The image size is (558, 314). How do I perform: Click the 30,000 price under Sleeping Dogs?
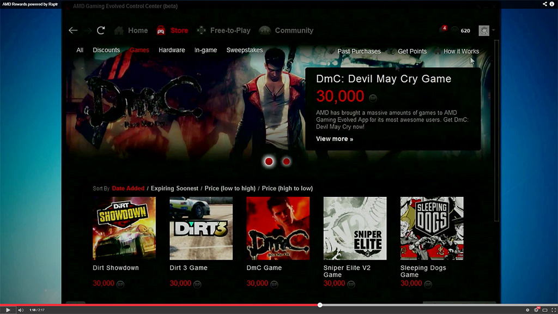coord(411,283)
